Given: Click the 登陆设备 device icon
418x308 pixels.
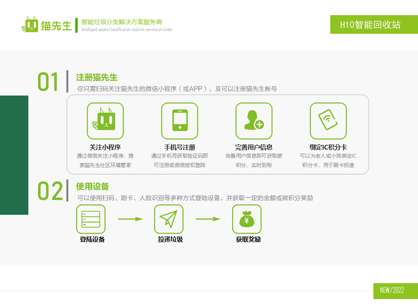Looking at the screenshot, I should coord(90,219).
